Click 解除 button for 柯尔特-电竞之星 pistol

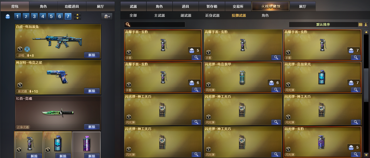pos(92,91)
